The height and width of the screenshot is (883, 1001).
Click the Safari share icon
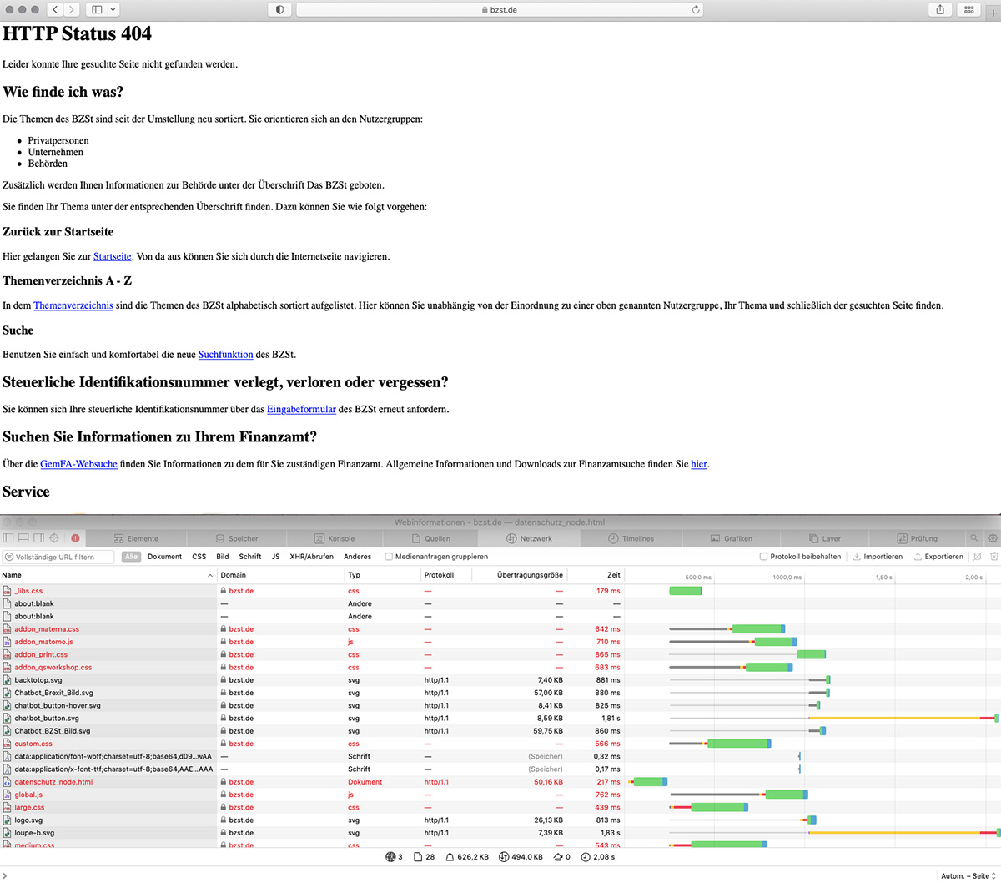pos(940,9)
